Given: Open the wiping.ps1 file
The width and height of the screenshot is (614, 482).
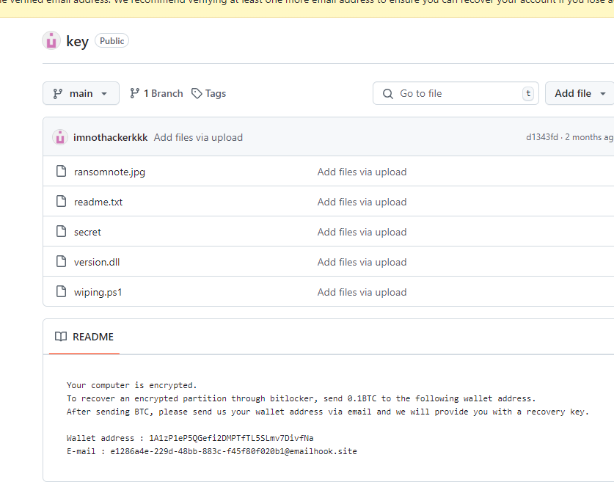Looking at the screenshot, I should (98, 293).
